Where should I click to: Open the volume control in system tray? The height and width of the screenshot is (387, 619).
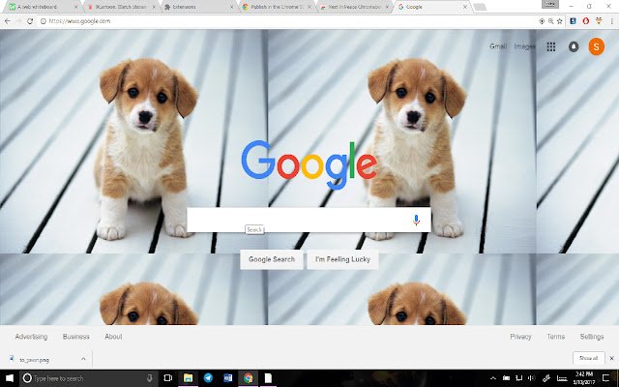(x=531, y=378)
